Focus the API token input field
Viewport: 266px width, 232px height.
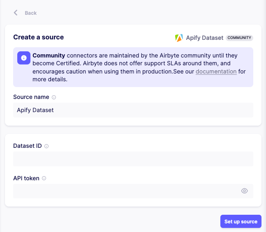click(x=125, y=191)
